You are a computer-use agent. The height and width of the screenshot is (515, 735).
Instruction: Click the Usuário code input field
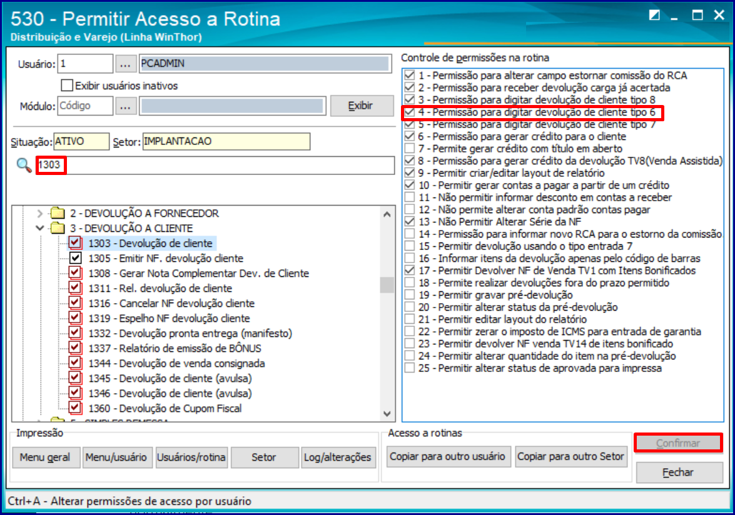[x=85, y=64]
